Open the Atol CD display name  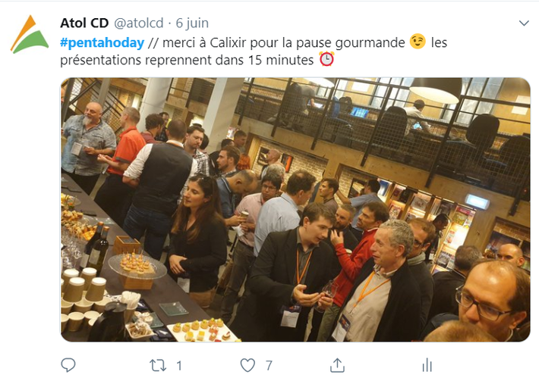(x=84, y=23)
